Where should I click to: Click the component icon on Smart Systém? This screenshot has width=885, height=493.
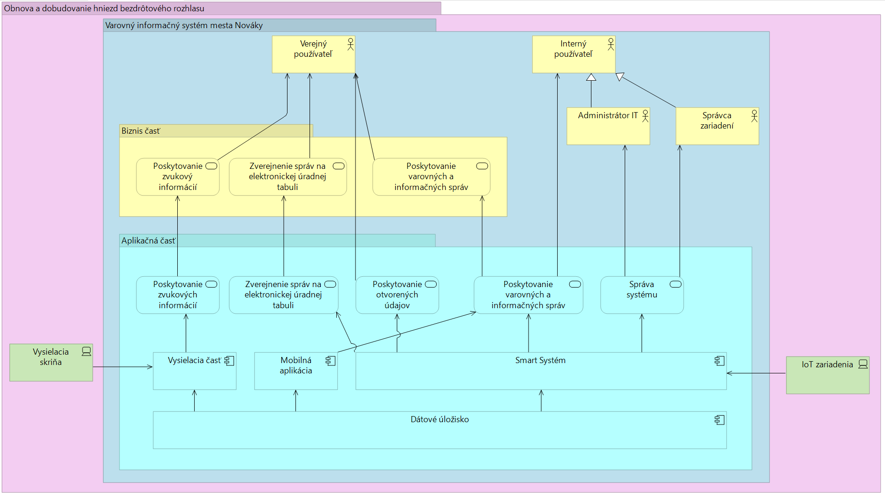point(719,361)
